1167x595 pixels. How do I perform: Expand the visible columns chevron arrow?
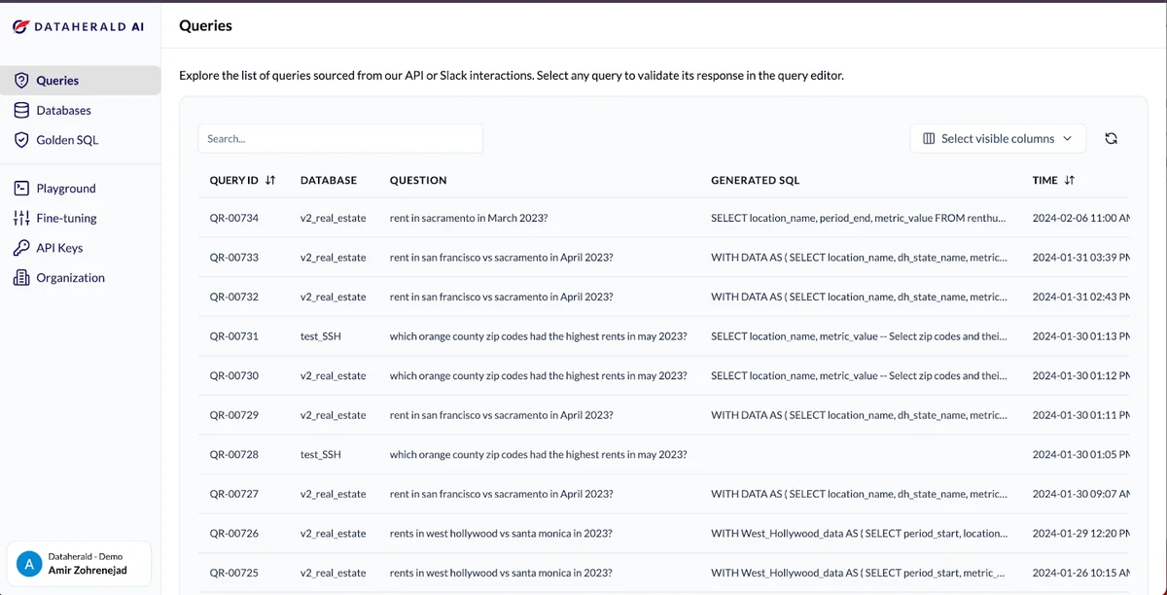click(x=1068, y=138)
